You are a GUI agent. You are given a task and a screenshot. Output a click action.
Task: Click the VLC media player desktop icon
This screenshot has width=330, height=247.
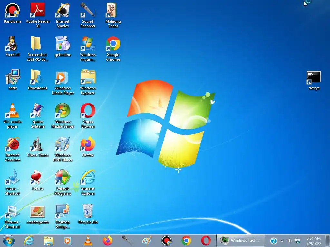(13, 115)
